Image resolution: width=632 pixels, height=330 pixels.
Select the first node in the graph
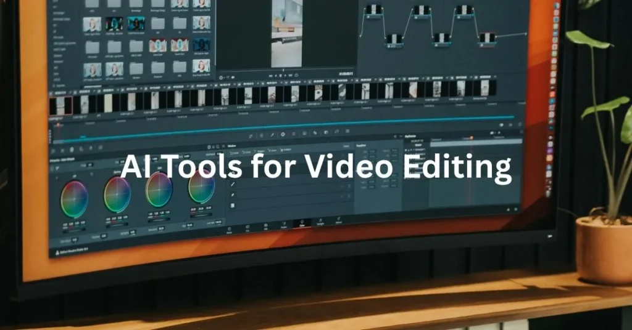tap(373, 10)
